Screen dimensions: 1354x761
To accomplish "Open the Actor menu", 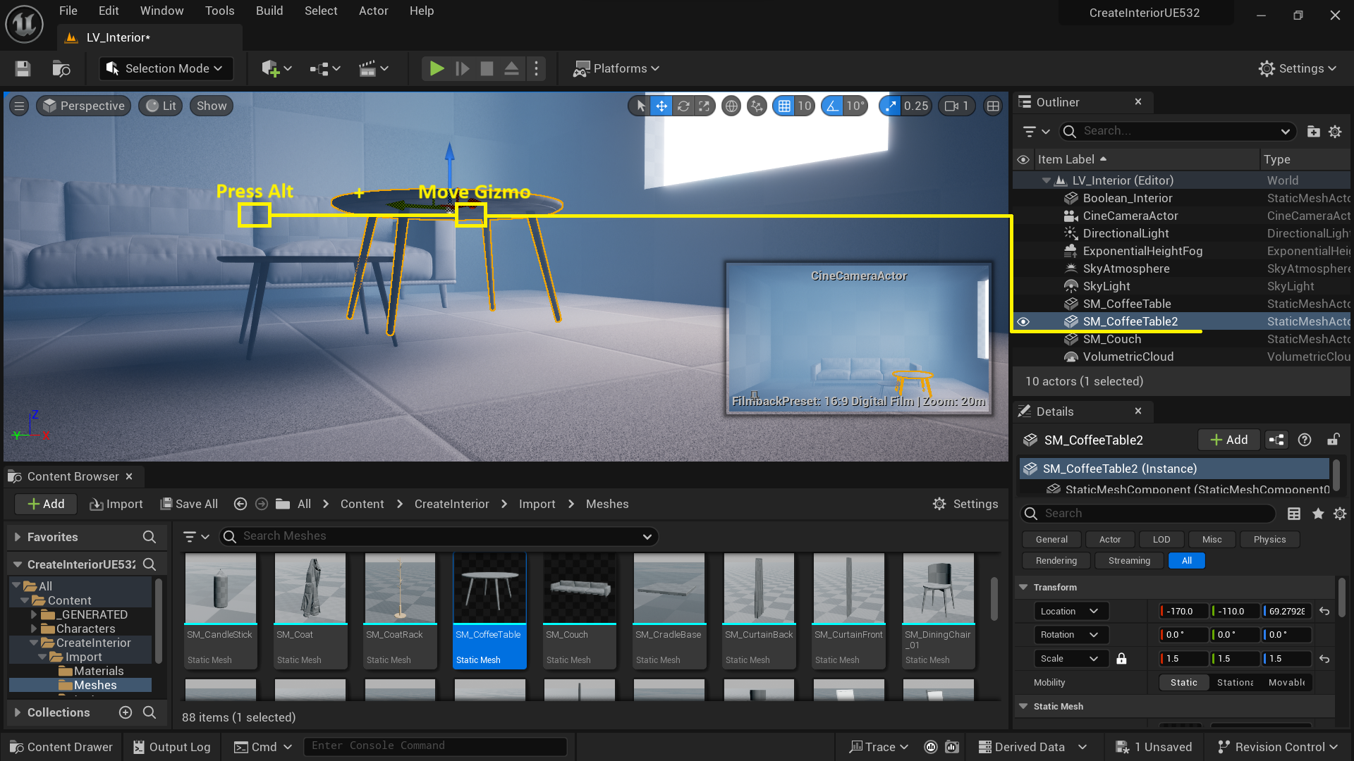I will click(373, 11).
